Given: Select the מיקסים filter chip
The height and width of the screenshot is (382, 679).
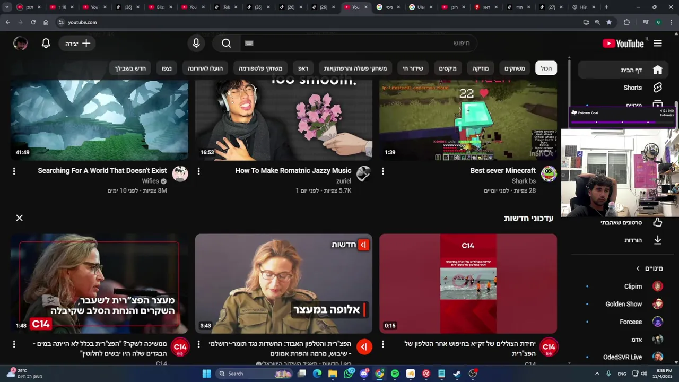Looking at the screenshot, I should (448, 68).
